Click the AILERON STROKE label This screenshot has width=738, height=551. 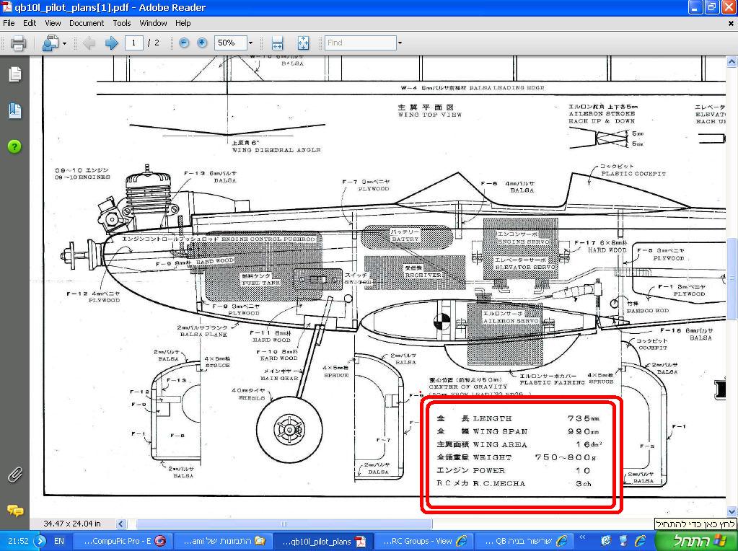tap(602, 114)
